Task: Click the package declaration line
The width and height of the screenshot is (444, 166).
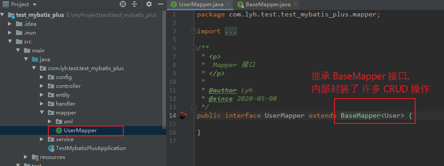Action: (x=289, y=15)
